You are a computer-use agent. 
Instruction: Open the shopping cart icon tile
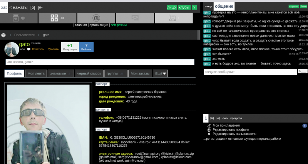click(x=173, y=18)
